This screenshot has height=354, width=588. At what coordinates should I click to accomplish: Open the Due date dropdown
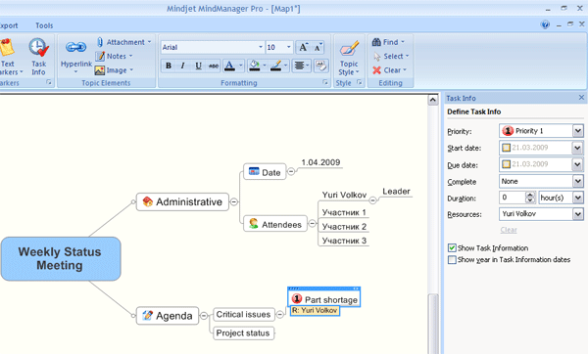point(578,164)
